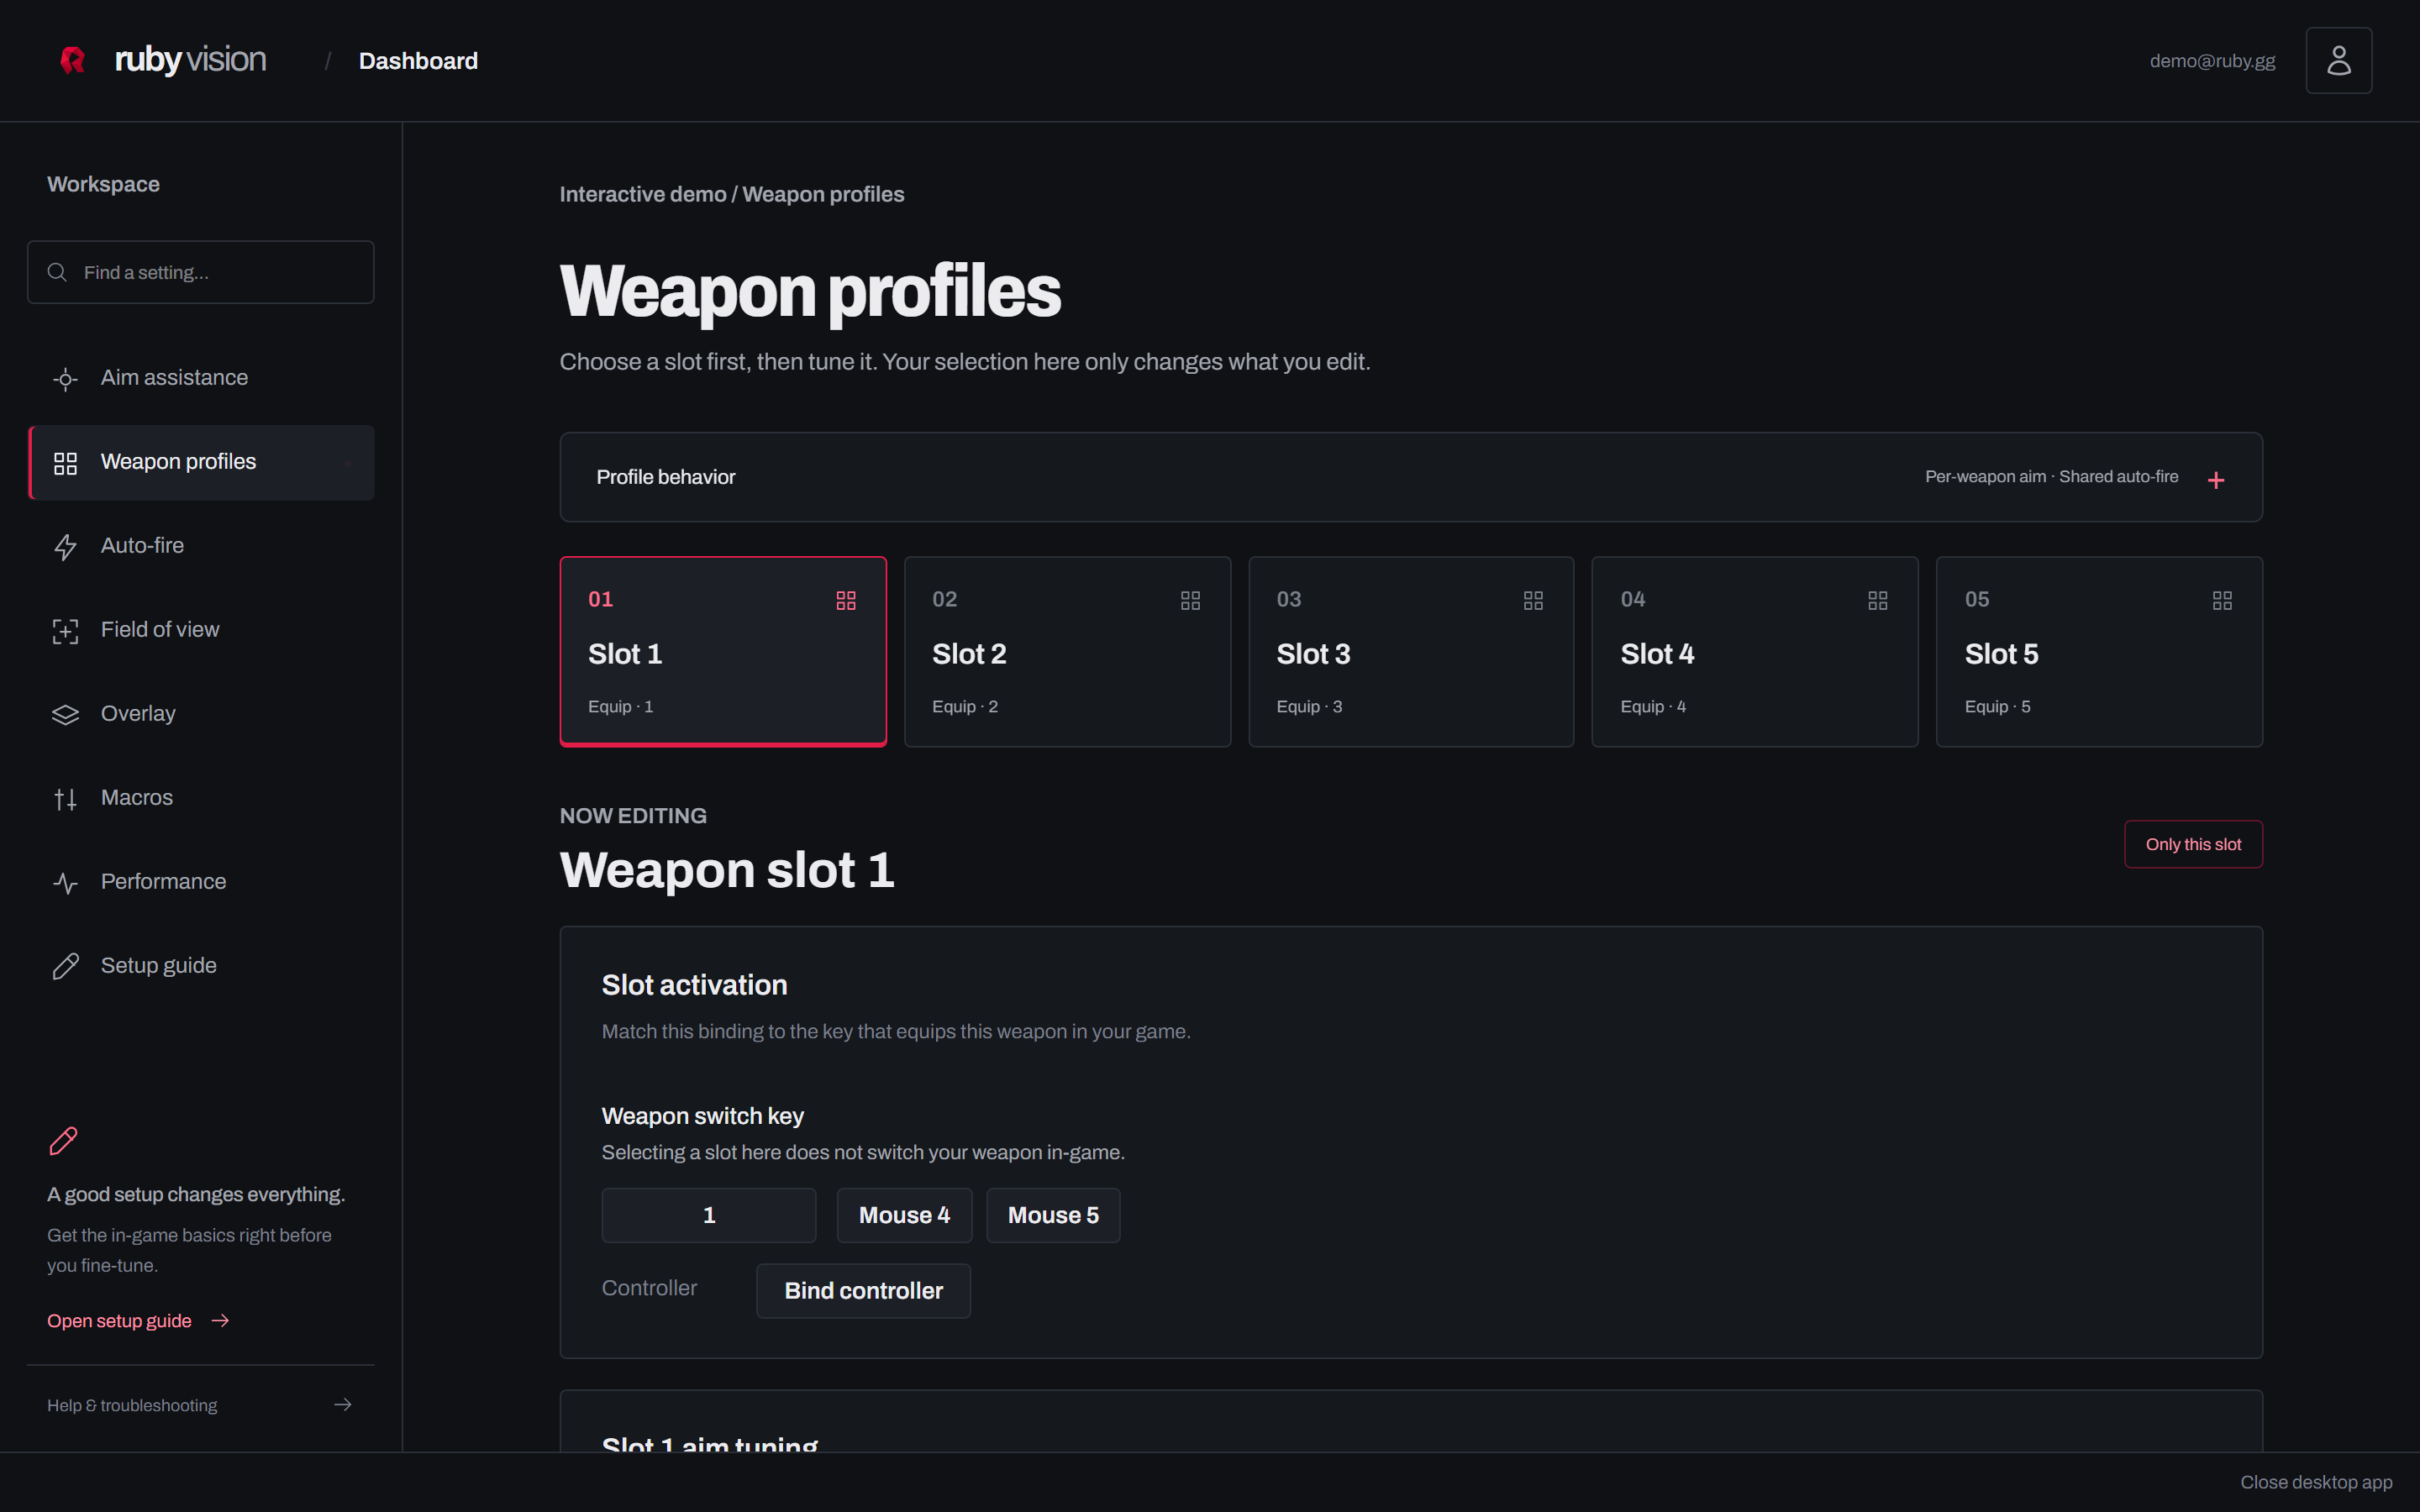Click "Per-weapon aim · Shared auto-fire" summary text
2420x1512 pixels.
(2051, 477)
